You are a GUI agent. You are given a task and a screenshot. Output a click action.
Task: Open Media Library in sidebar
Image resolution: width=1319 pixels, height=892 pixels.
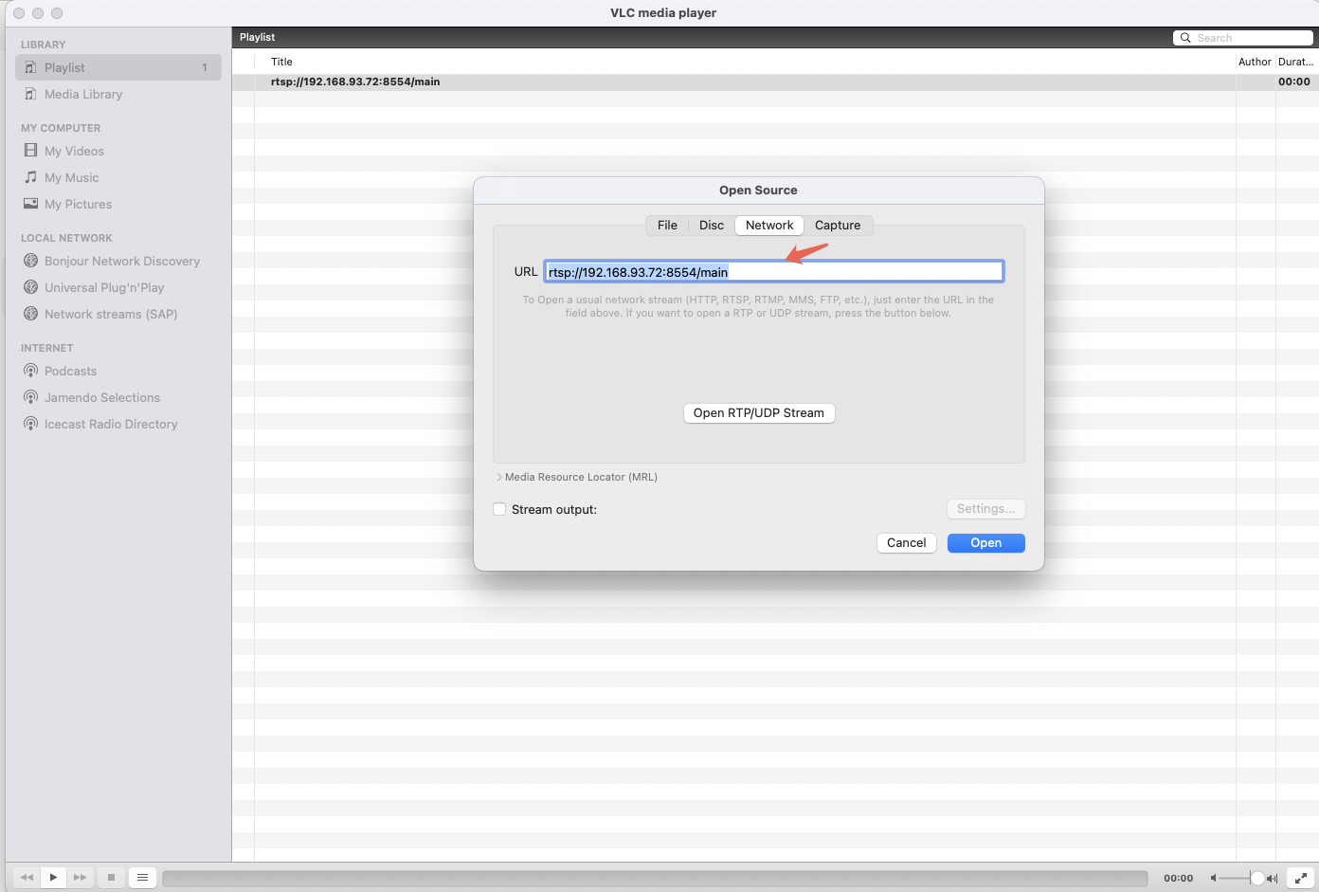[83, 94]
